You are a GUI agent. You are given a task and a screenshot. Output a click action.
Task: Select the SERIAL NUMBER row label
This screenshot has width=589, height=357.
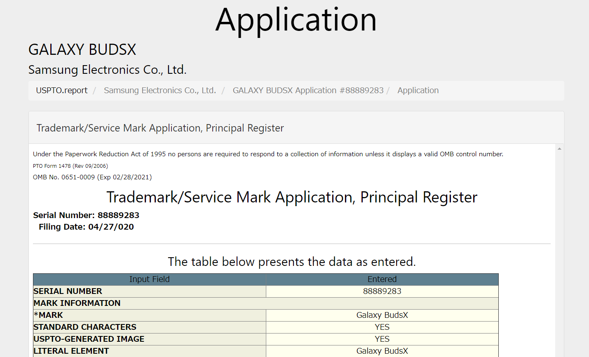68,291
